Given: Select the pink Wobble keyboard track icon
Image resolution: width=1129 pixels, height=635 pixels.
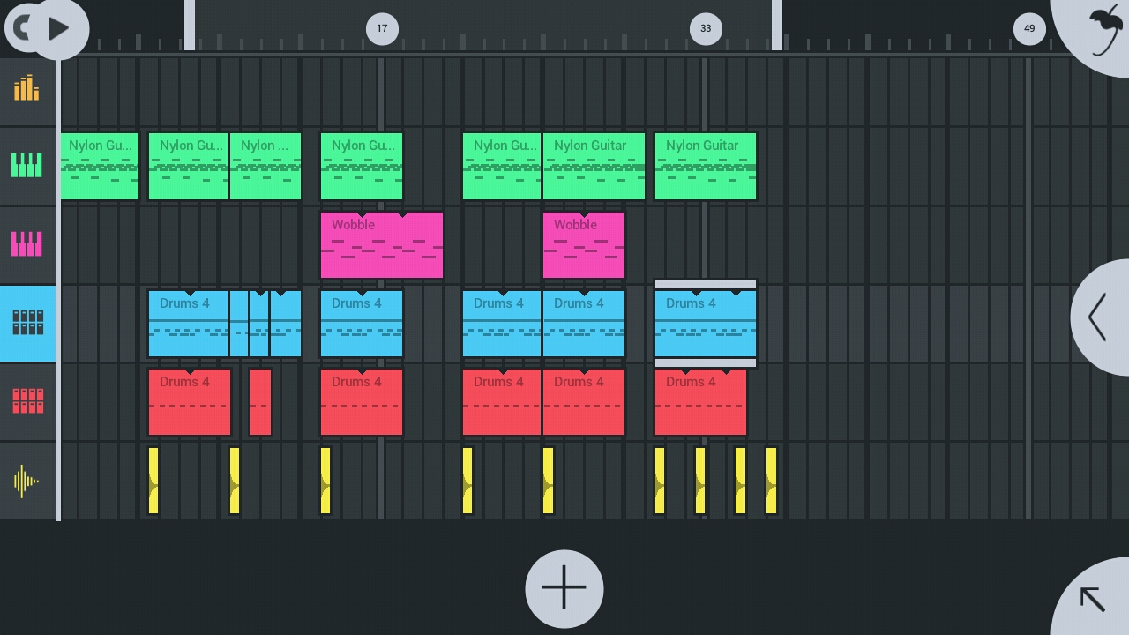Looking at the screenshot, I should 26,244.
